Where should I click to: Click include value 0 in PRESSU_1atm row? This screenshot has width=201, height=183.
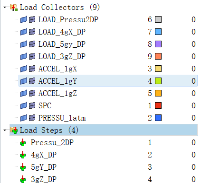coord(193,118)
